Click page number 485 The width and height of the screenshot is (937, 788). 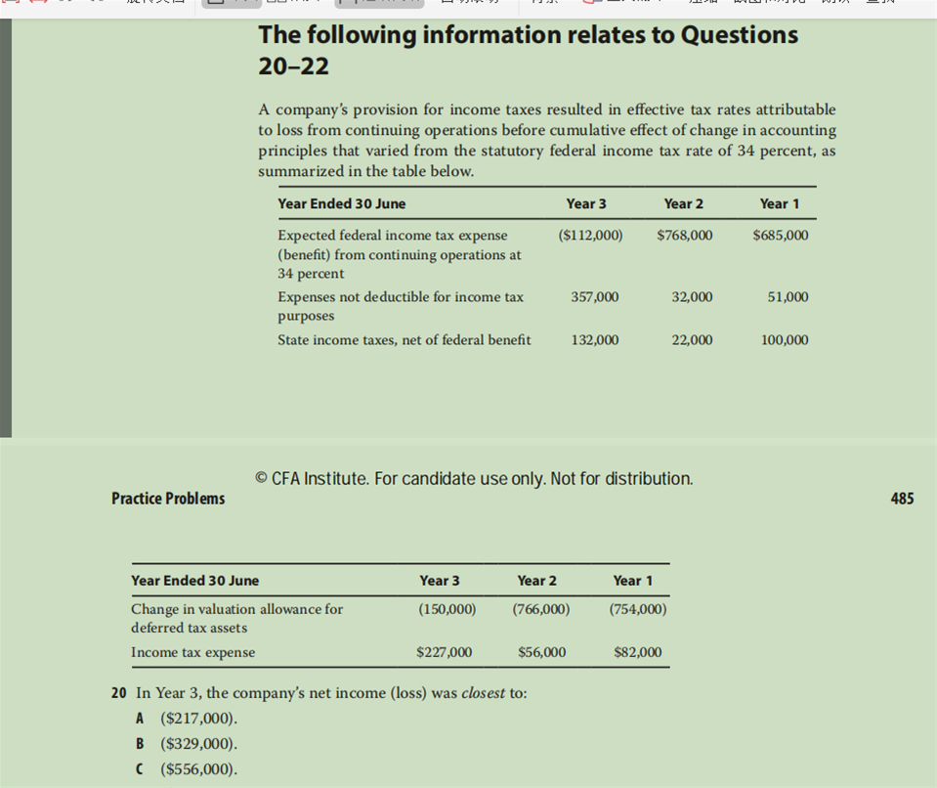point(903,499)
